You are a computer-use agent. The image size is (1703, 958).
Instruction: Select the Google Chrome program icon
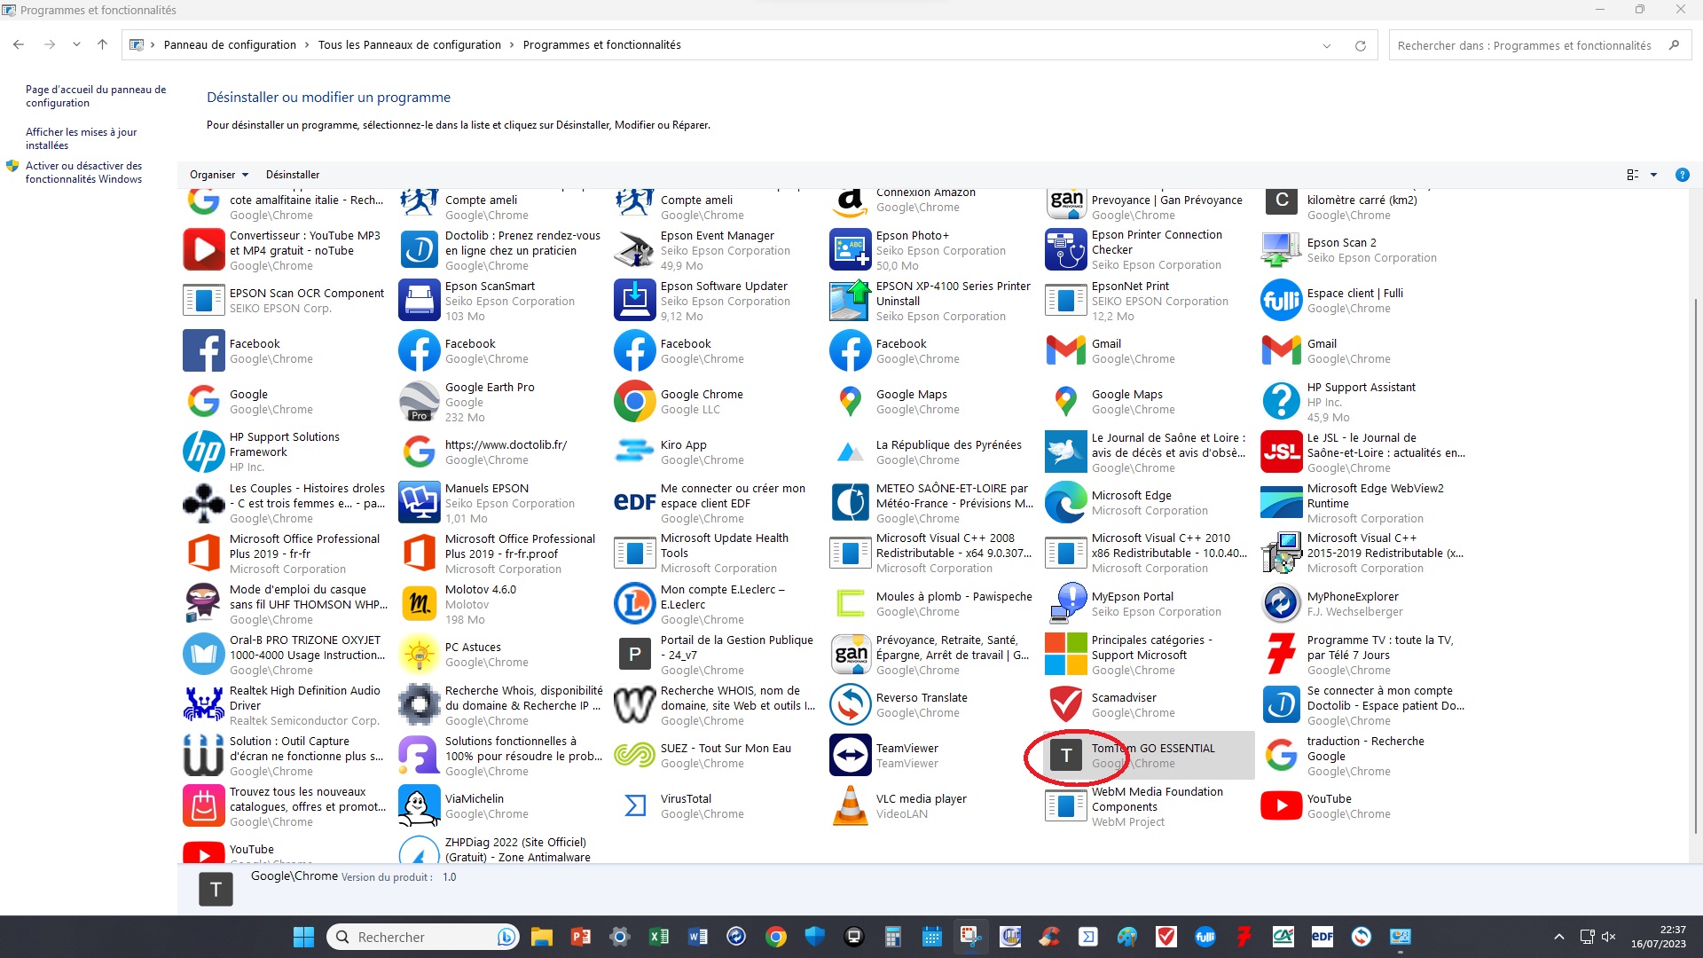click(x=635, y=402)
